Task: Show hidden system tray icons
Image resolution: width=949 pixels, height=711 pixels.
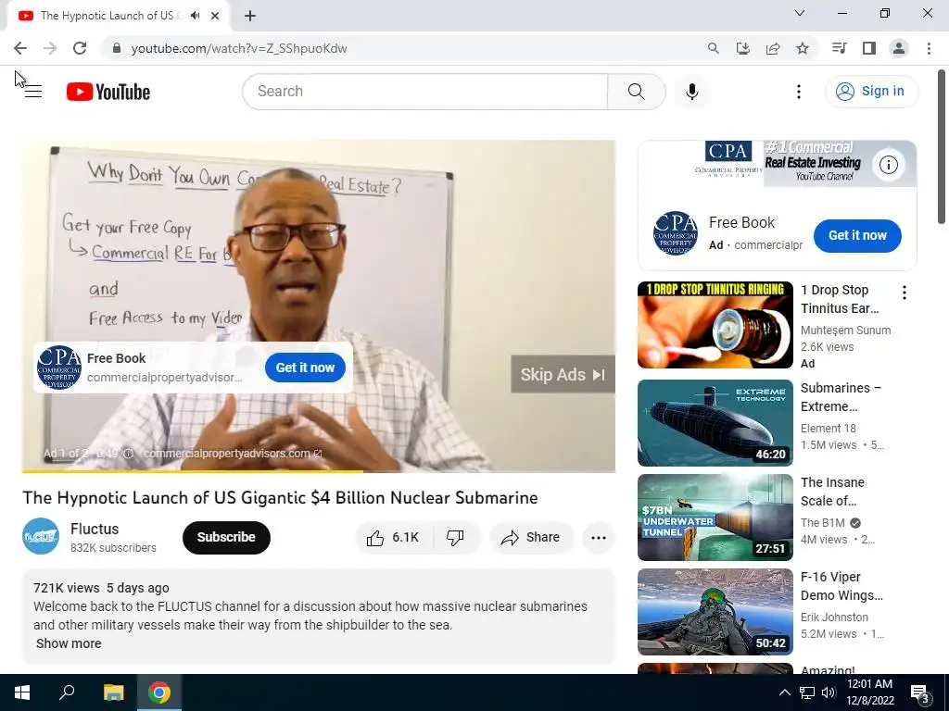Action: (784, 692)
